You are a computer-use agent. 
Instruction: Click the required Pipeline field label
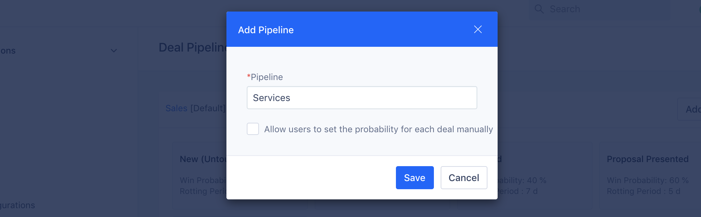pyautogui.click(x=265, y=77)
